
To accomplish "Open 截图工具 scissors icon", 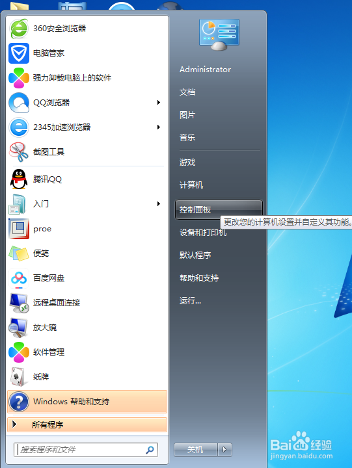I will coord(19,152).
